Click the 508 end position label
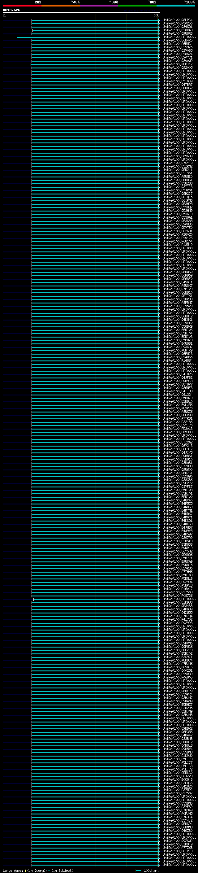 click(156, 15)
